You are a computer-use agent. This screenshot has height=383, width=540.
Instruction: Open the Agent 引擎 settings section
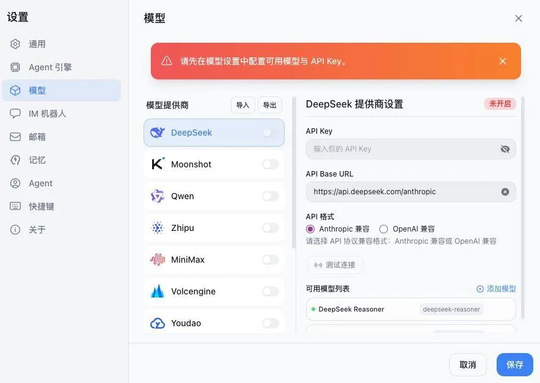pos(50,67)
